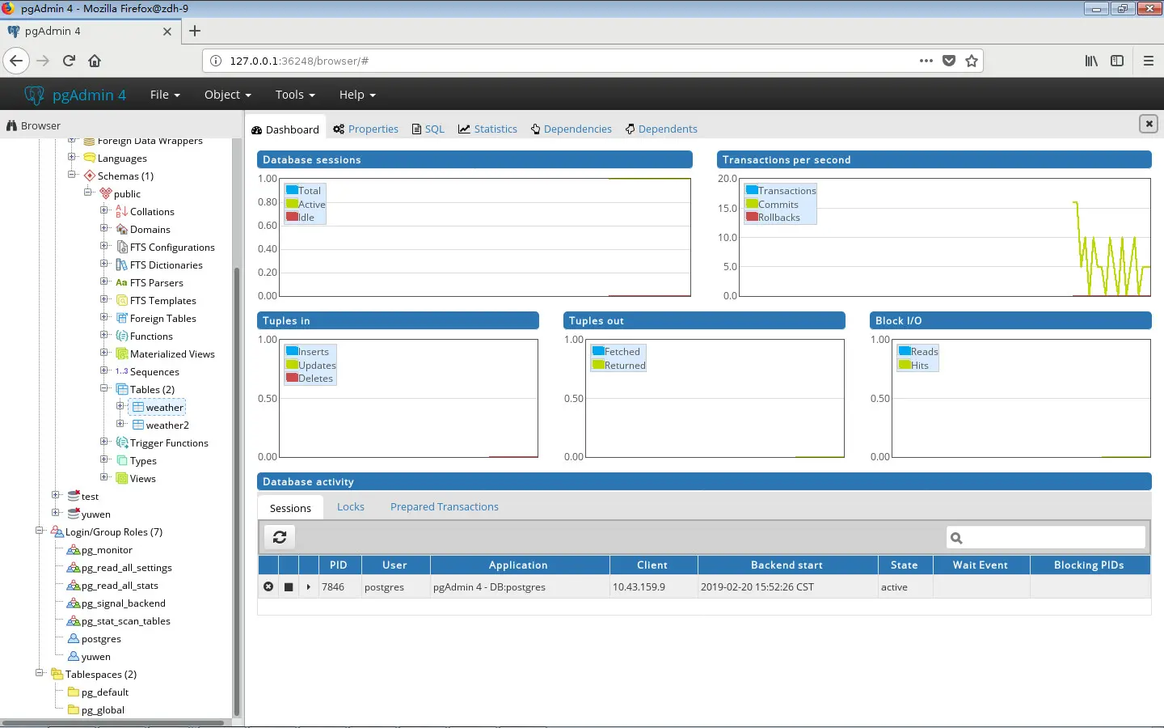The image size is (1164, 728).
Task: Switch to the SQL tab
Action: point(428,129)
